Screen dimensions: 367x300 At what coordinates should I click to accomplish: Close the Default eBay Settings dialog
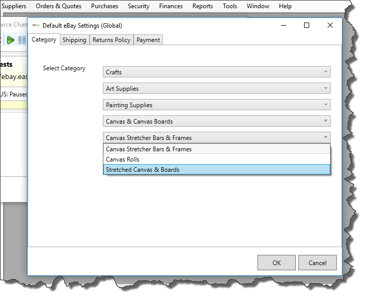point(330,25)
